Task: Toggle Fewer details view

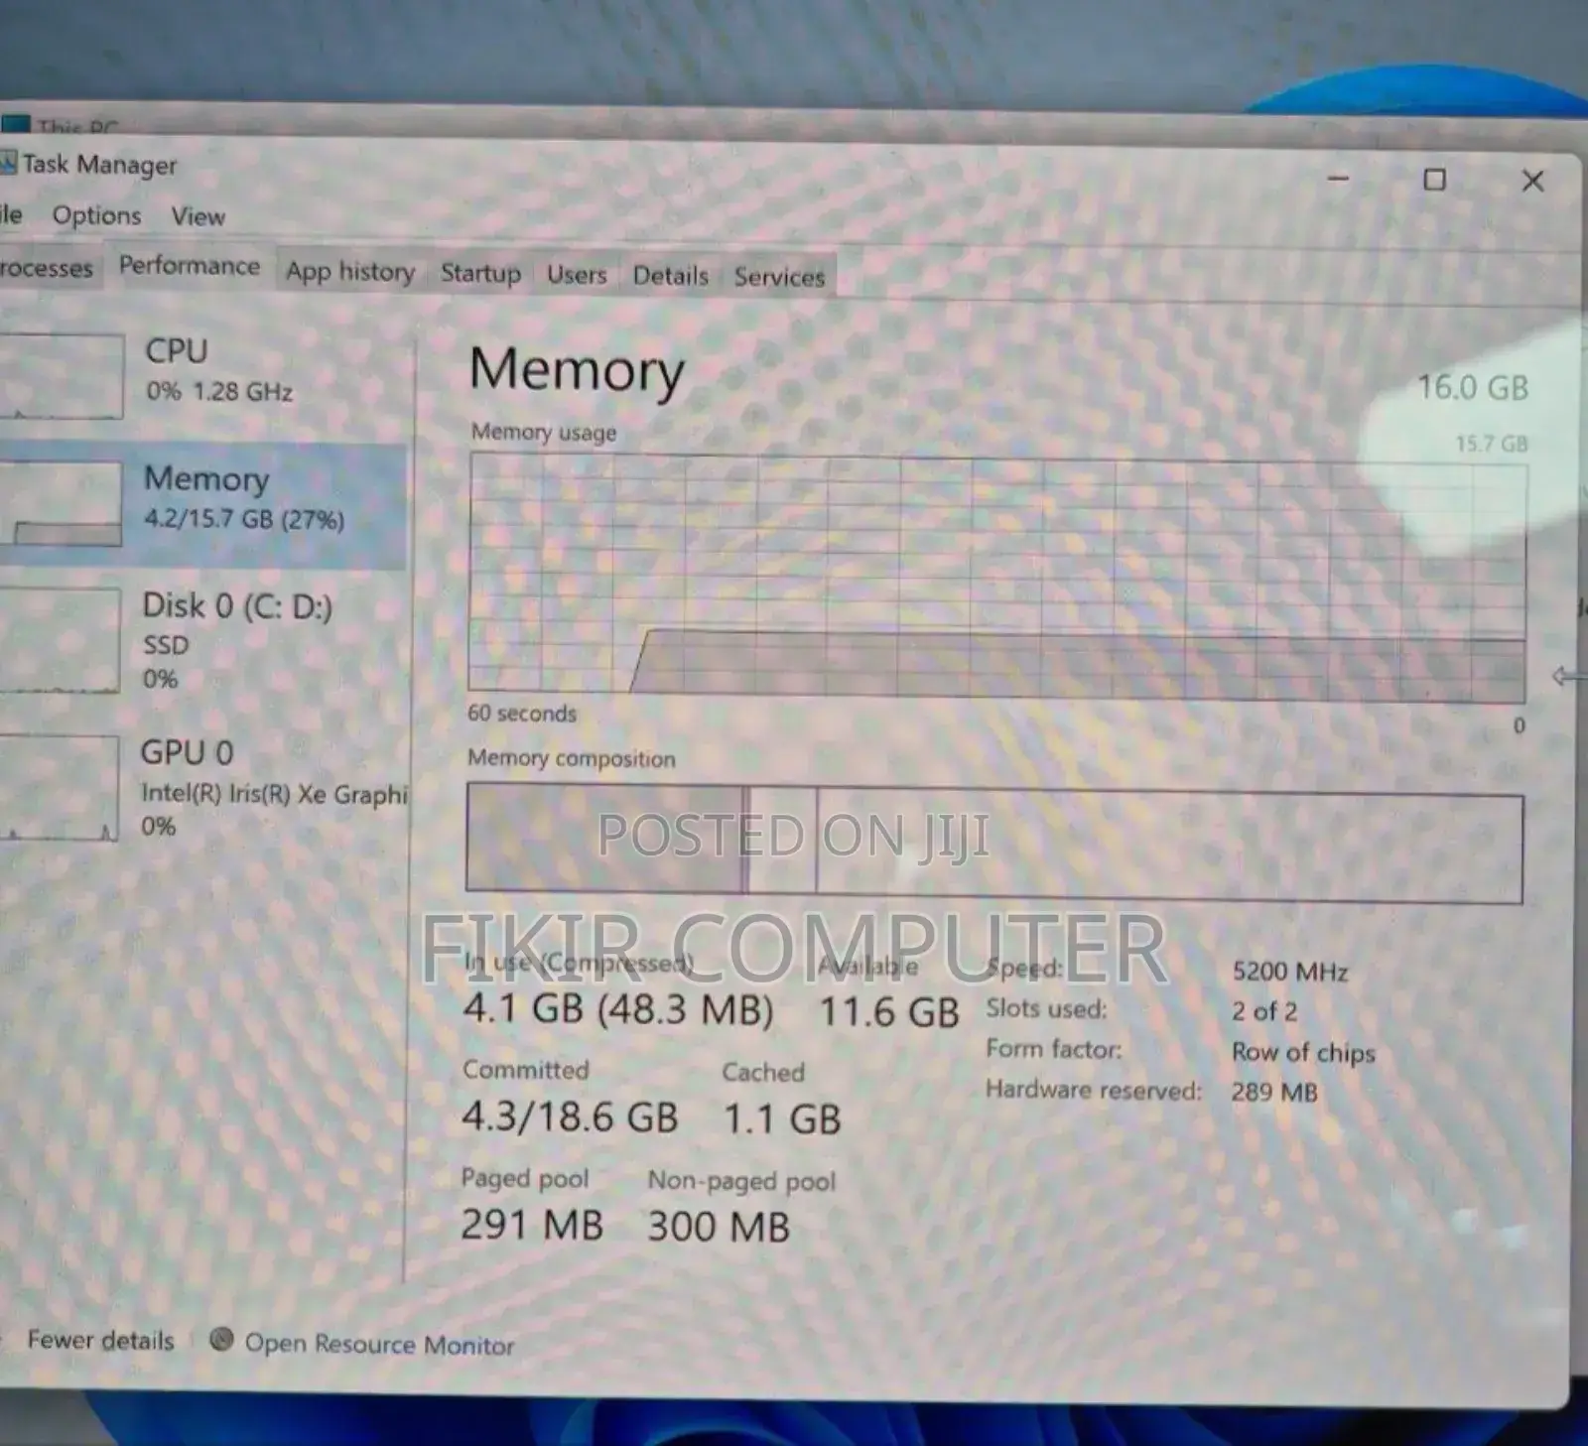Action: 99,1340
